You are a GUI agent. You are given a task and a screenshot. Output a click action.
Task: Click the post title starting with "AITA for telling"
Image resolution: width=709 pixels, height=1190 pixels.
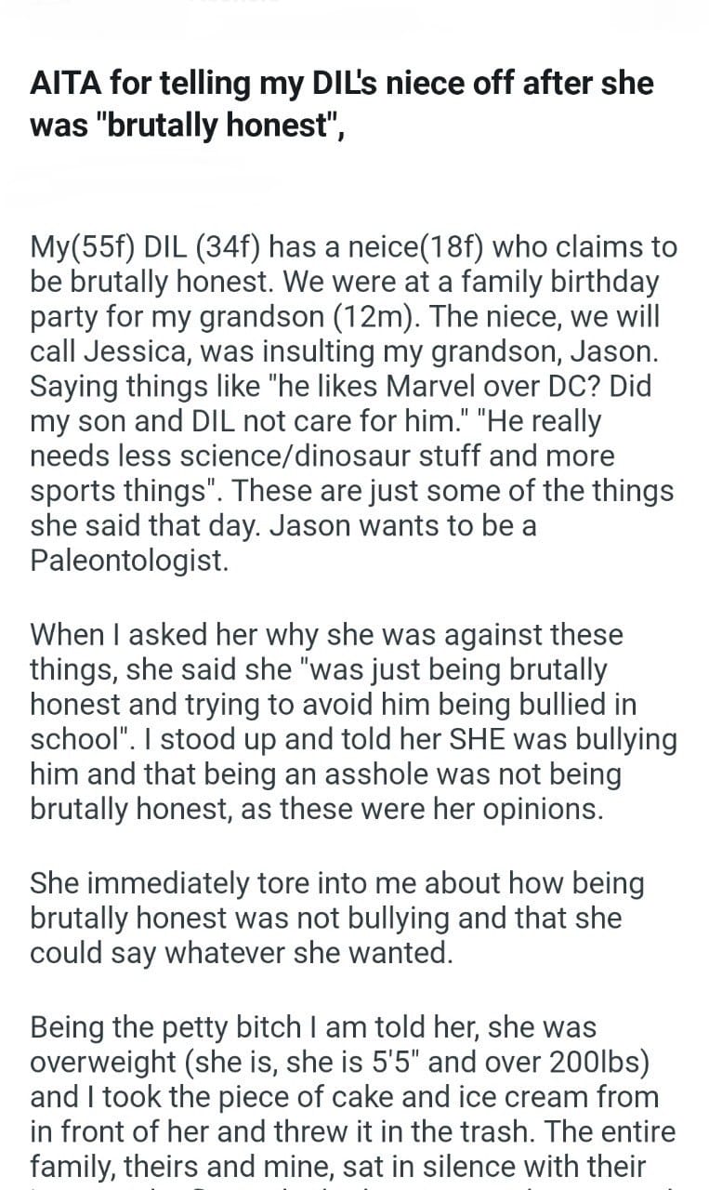341,103
